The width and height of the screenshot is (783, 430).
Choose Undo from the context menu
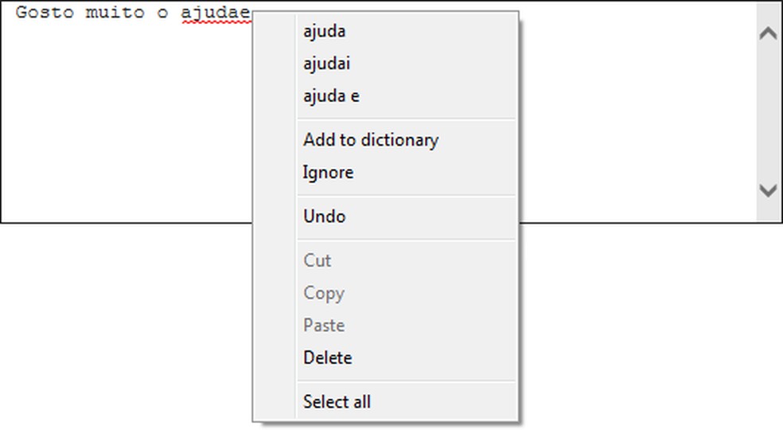pos(324,217)
